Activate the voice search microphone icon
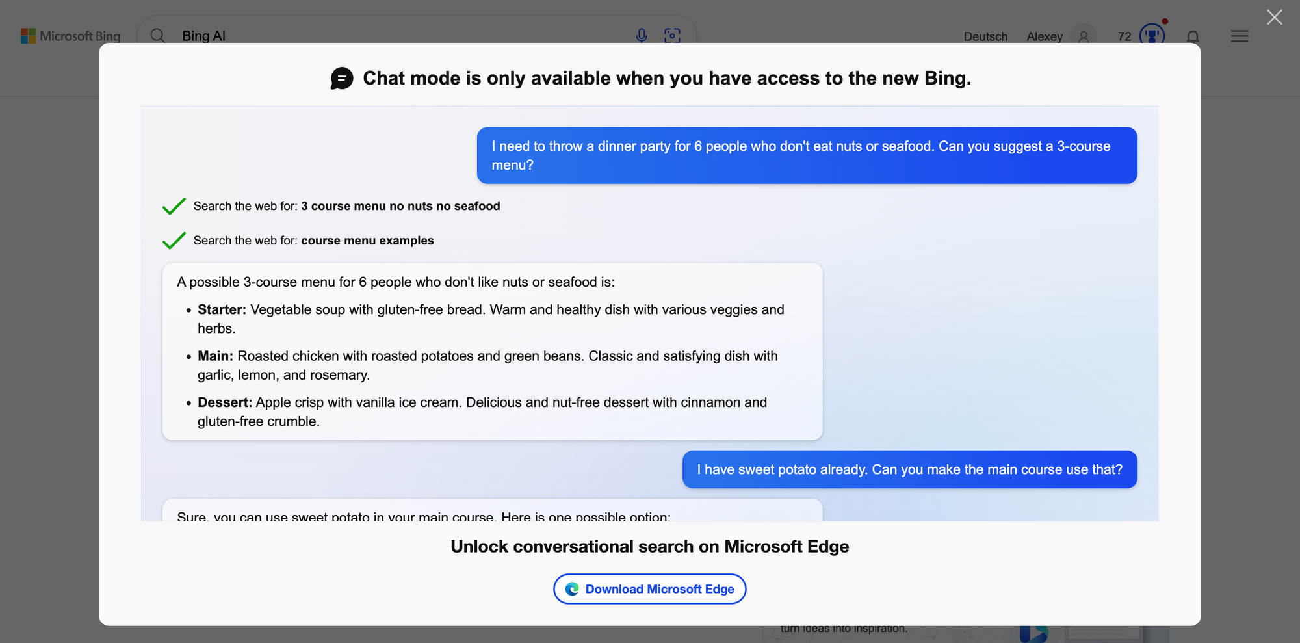This screenshot has height=643, width=1300. coord(642,36)
